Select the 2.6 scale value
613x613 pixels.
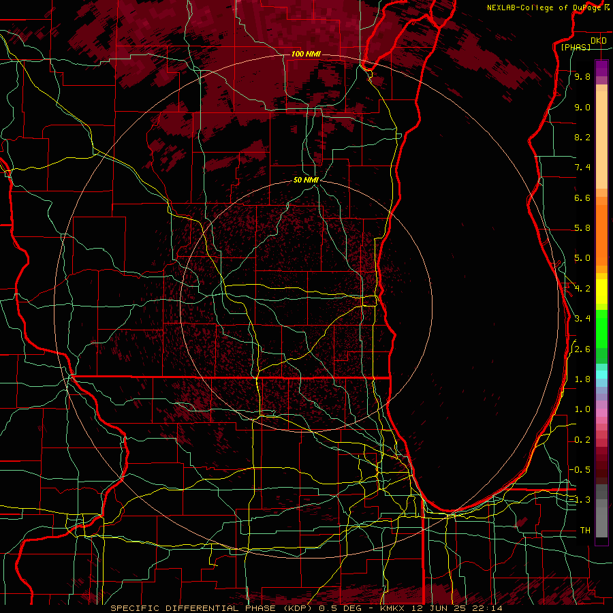coord(582,349)
